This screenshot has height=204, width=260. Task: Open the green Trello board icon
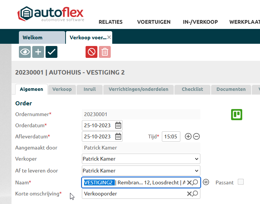(x=237, y=115)
